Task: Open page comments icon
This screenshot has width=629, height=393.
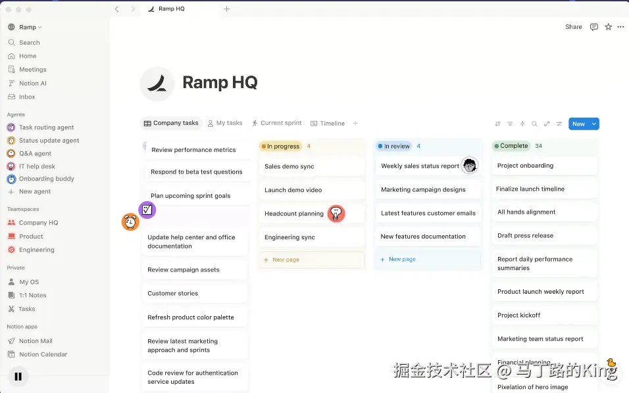Action: (x=594, y=27)
